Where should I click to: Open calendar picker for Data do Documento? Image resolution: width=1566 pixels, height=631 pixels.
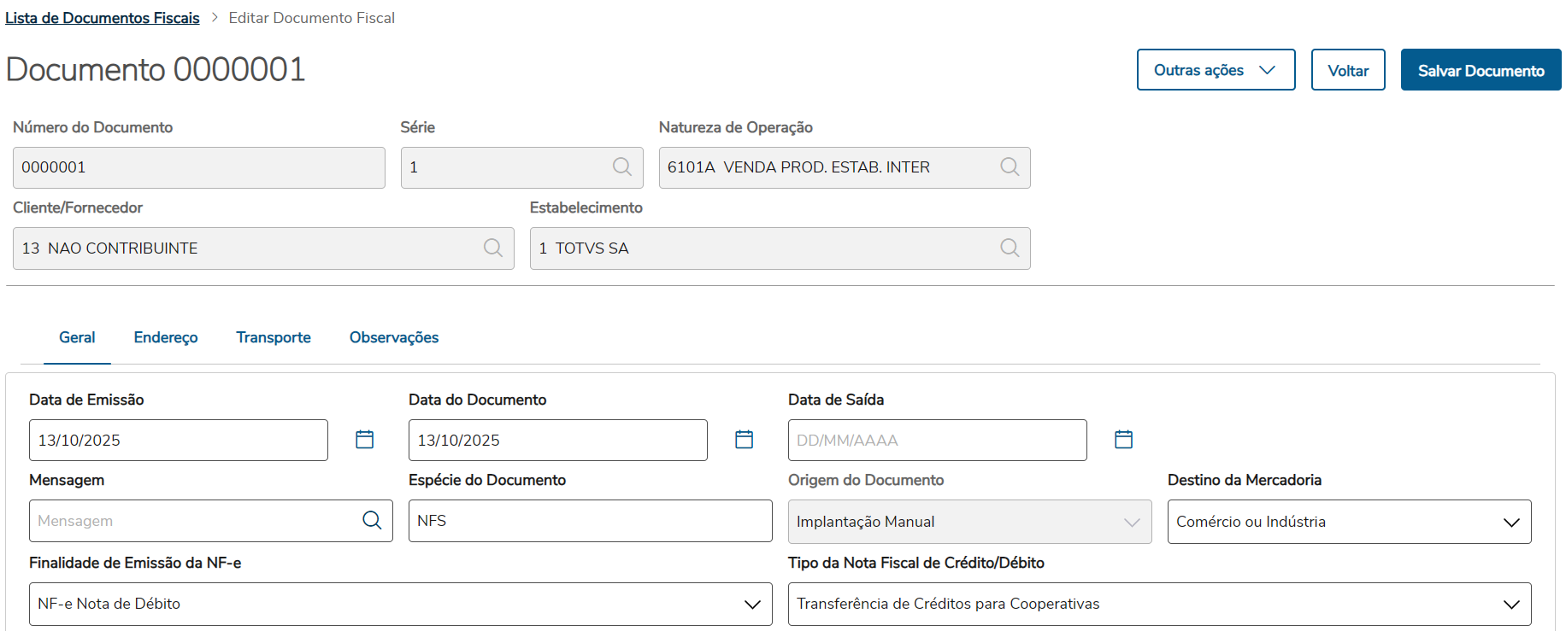click(745, 440)
